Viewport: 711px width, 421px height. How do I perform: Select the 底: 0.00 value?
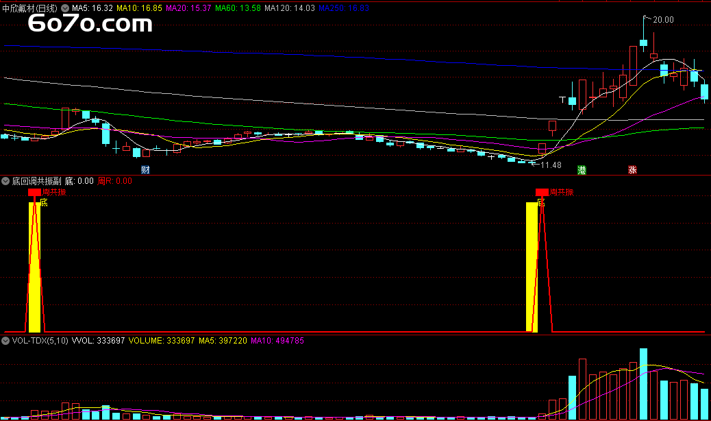pos(79,181)
